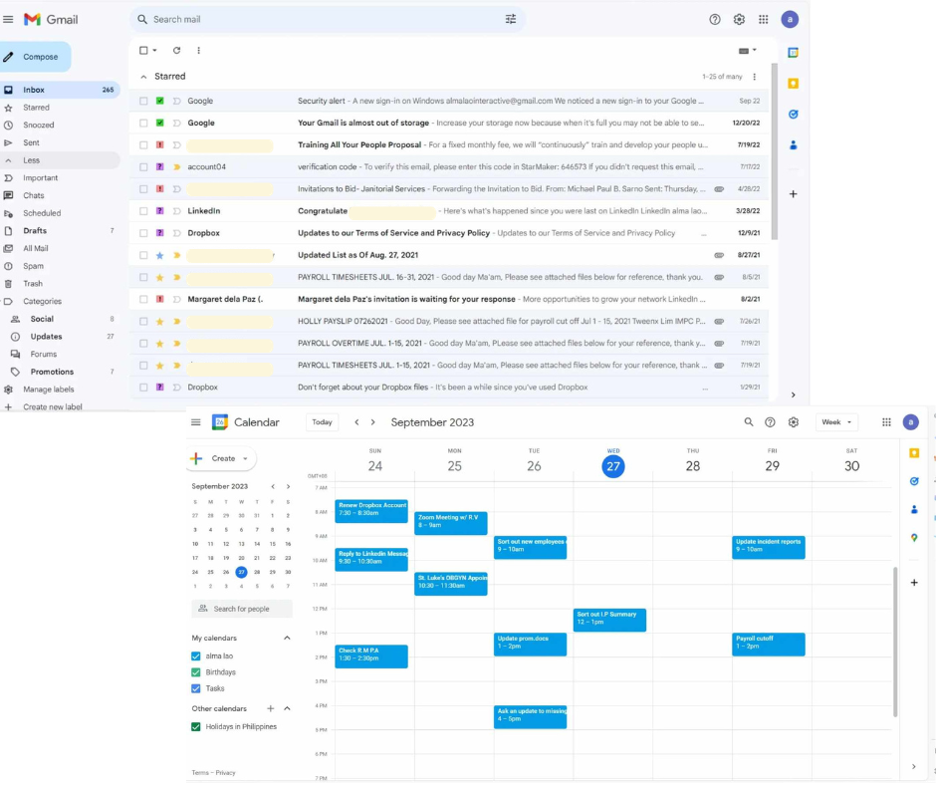Collapse Less in Gmail sidebar
Screen dimensions: 936x785
[60, 160]
